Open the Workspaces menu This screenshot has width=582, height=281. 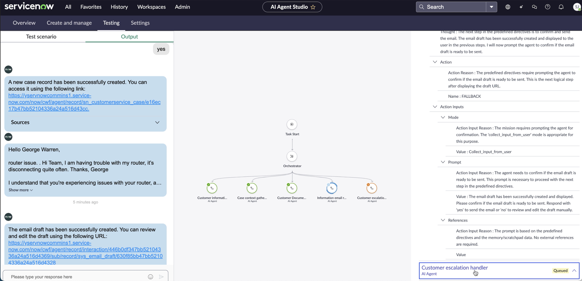[151, 7]
